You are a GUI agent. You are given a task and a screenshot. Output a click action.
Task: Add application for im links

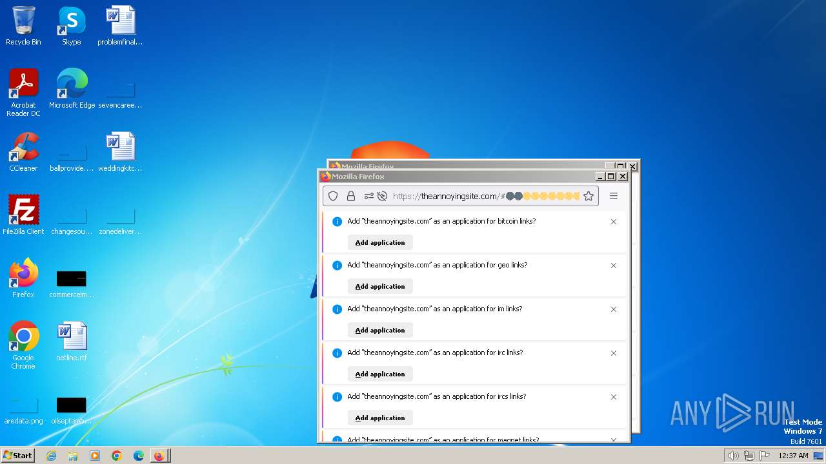380,330
